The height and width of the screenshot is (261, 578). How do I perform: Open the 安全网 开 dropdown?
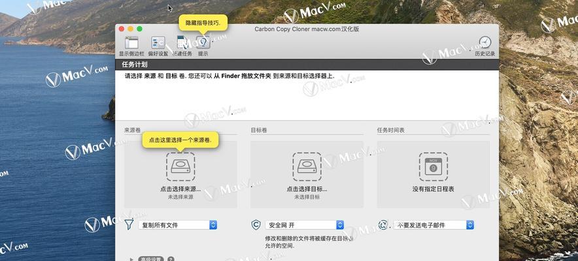pos(305,225)
